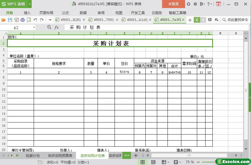Screen dimensions: 251x165
Task: Save the workbook with the floppy disk icon
Action: click(10, 20)
